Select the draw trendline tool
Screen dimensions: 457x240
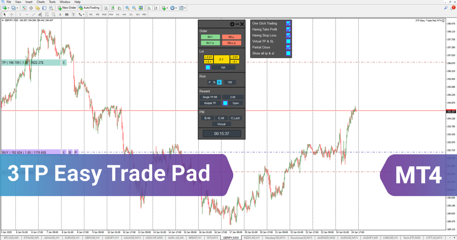point(33,15)
